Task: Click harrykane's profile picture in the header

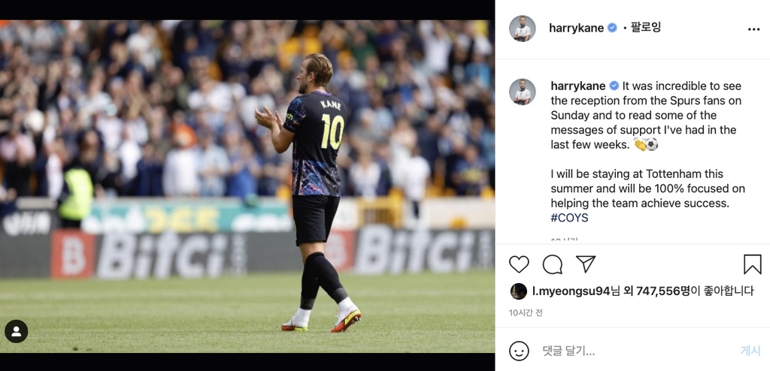Action: coord(522,29)
